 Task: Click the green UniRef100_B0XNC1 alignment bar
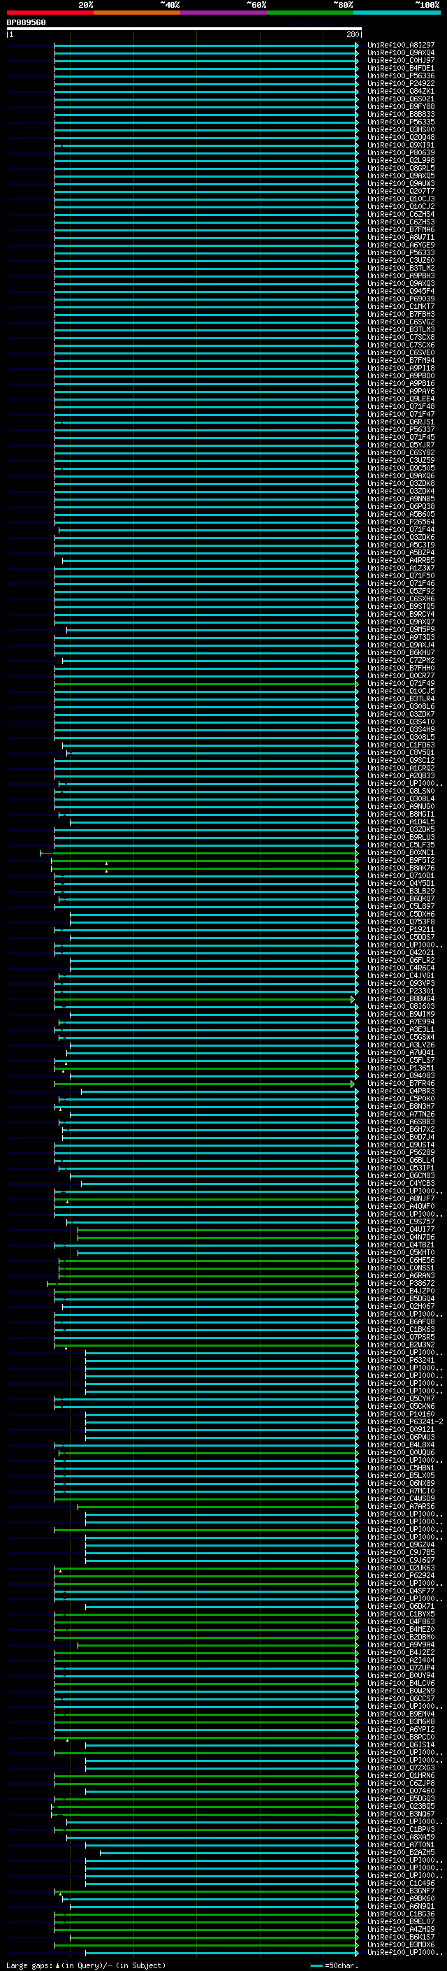(198, 853)
